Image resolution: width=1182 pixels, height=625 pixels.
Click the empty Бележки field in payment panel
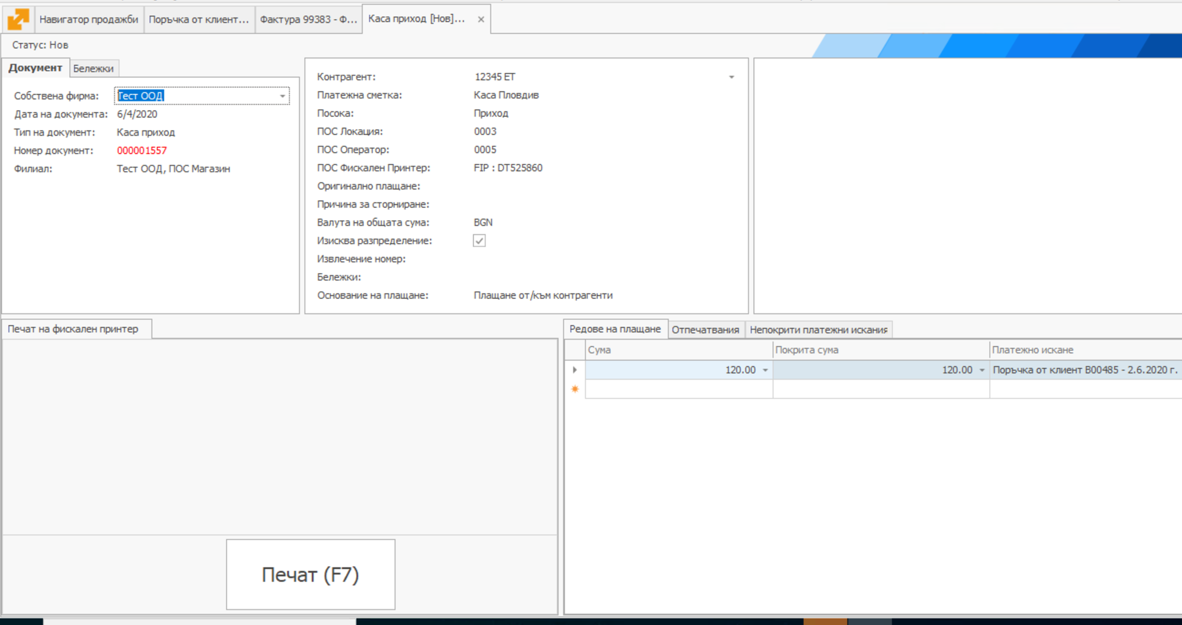pyautogui.click(x=604, y=277)
